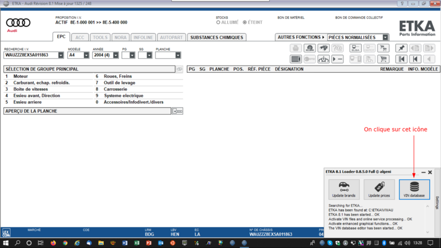Click the LexCom logo in status bar
The height and width of the screenshot is (248, 441).
point(6,233)
